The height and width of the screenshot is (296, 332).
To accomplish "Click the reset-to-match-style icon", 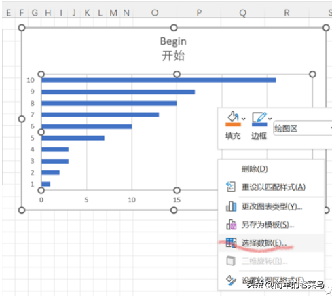I will (231, 187).
